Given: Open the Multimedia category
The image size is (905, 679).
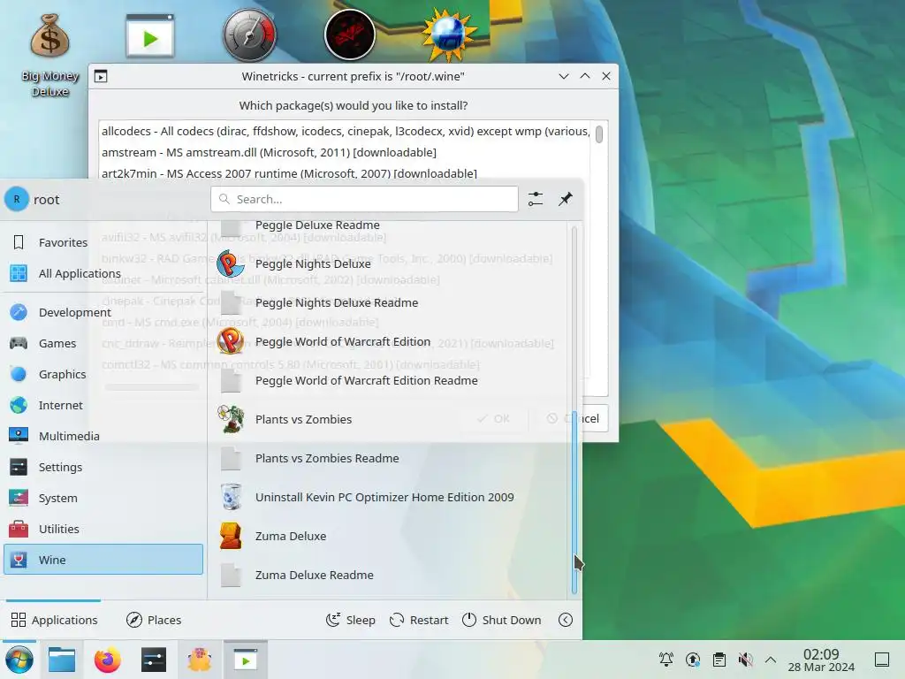Looking at the screenshot, I should pyautogui.click(x=103, y=436).
